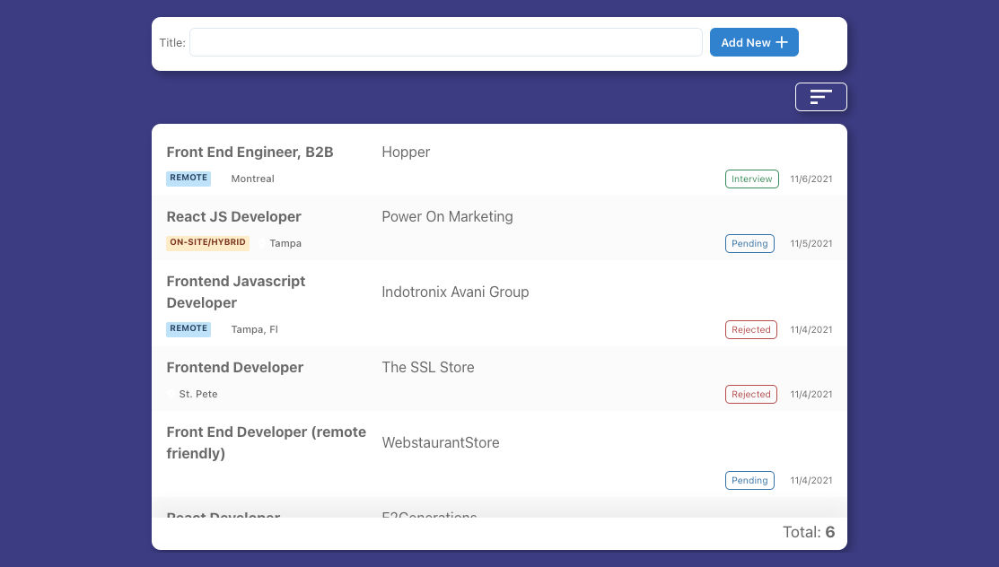999x567 pixels.
Task: Select the Front End Developer (remote friendly) title
Action: pos(267,443)
